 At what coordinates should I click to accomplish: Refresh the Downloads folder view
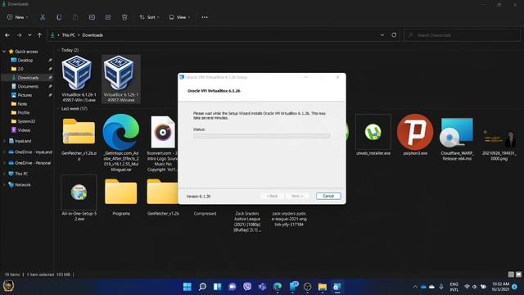coord(394,34)
